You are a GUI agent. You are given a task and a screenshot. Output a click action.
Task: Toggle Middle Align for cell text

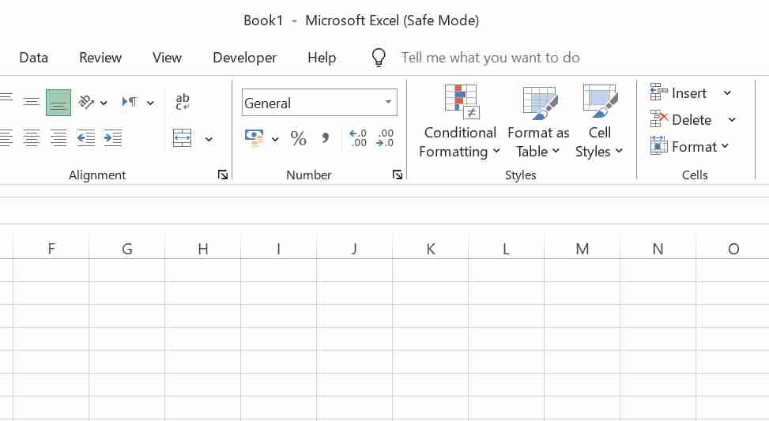32,103
